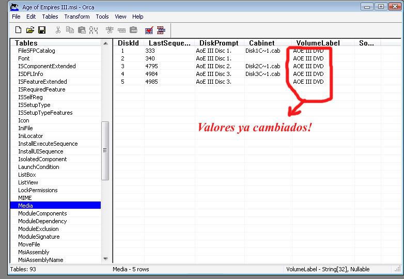Viewport: 404px width, 279px height.
Task: Sort by the LastSeque... column header
Action: pyautogui.click(x=169, y=43)
